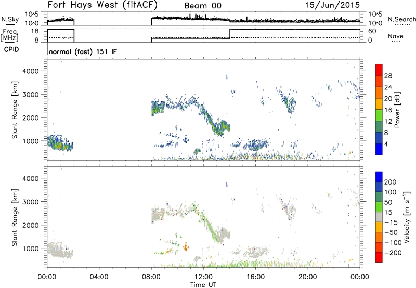Image resolution: width=416 pixels, height=288 pixels.
Task: Click the gray band of Velocity color bar
Action: (x=379, y=217)
